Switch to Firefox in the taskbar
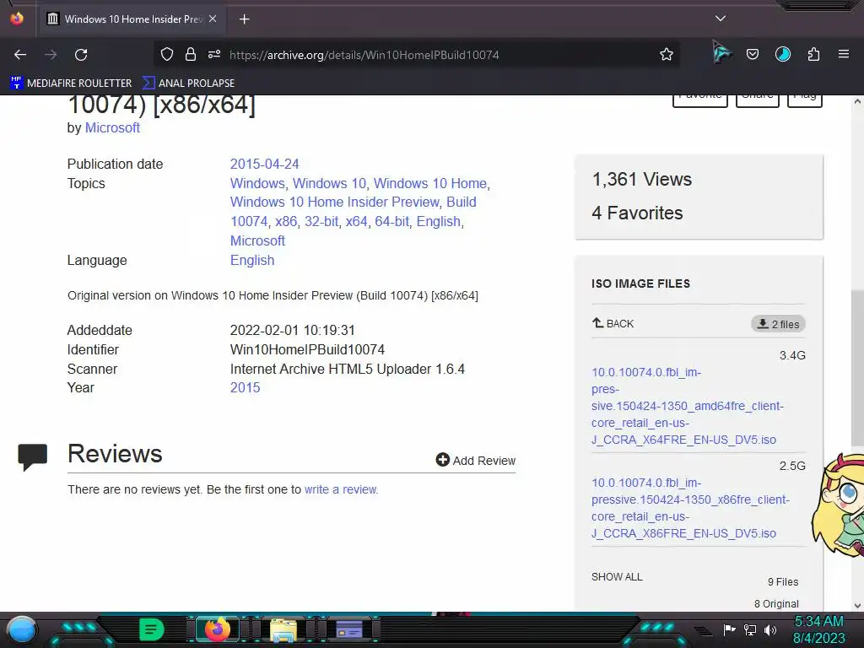The image size is (864, 648). 218,629
